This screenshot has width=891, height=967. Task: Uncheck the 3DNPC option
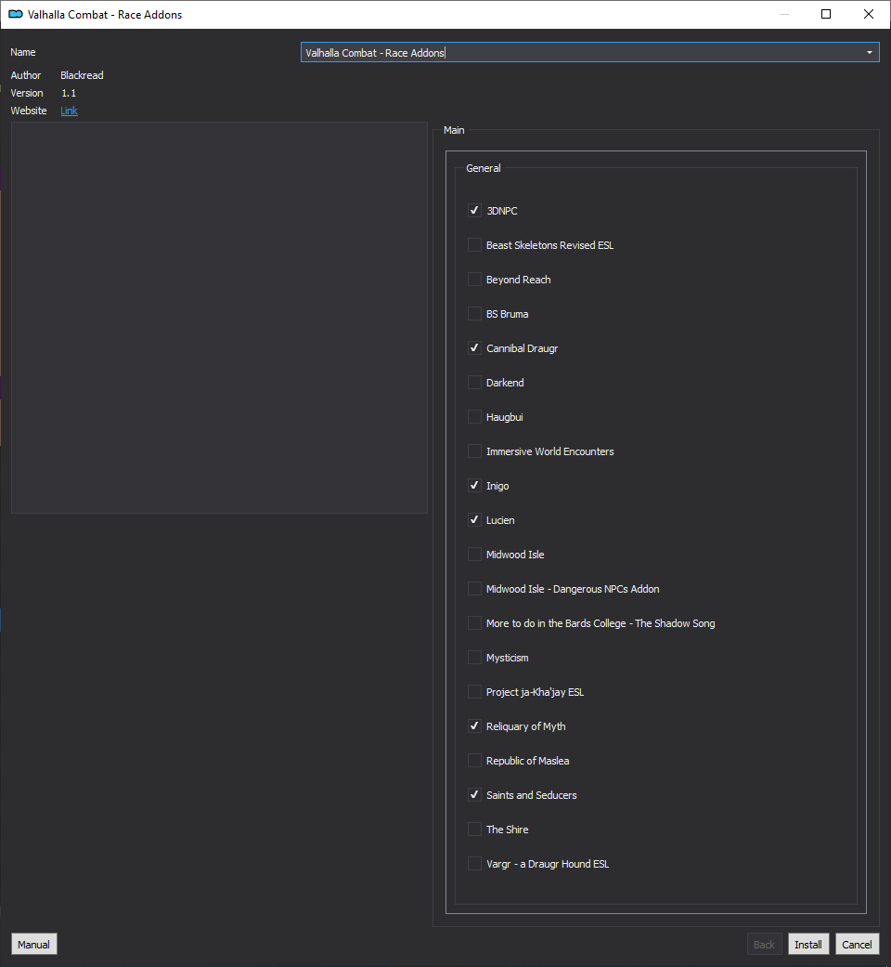click(474, 211)
